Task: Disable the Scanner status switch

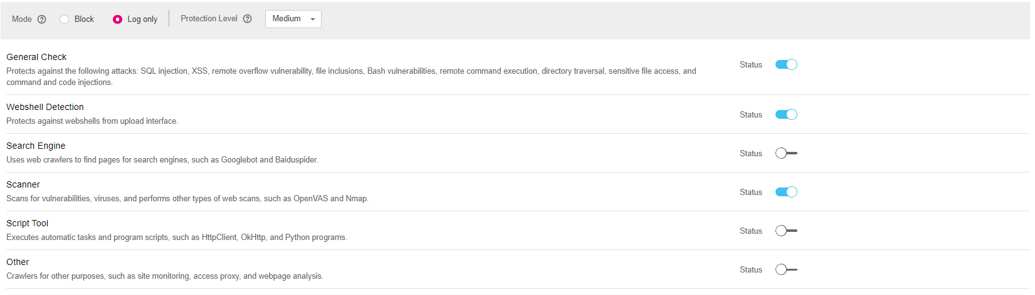Action: [x=786, y=192]
